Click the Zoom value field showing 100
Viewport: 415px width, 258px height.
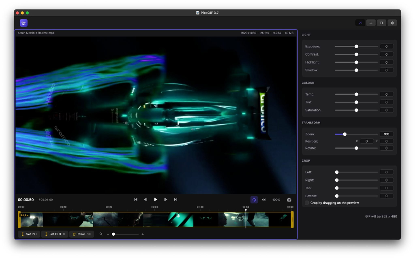[386, 134]
